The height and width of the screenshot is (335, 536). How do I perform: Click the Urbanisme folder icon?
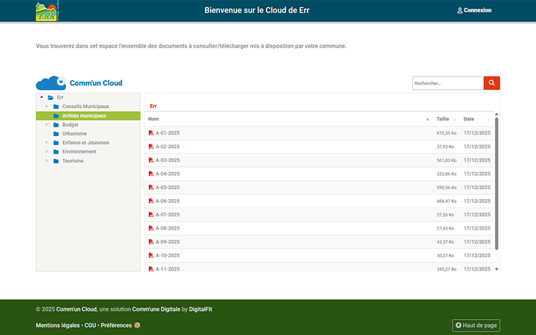point(56,133)
